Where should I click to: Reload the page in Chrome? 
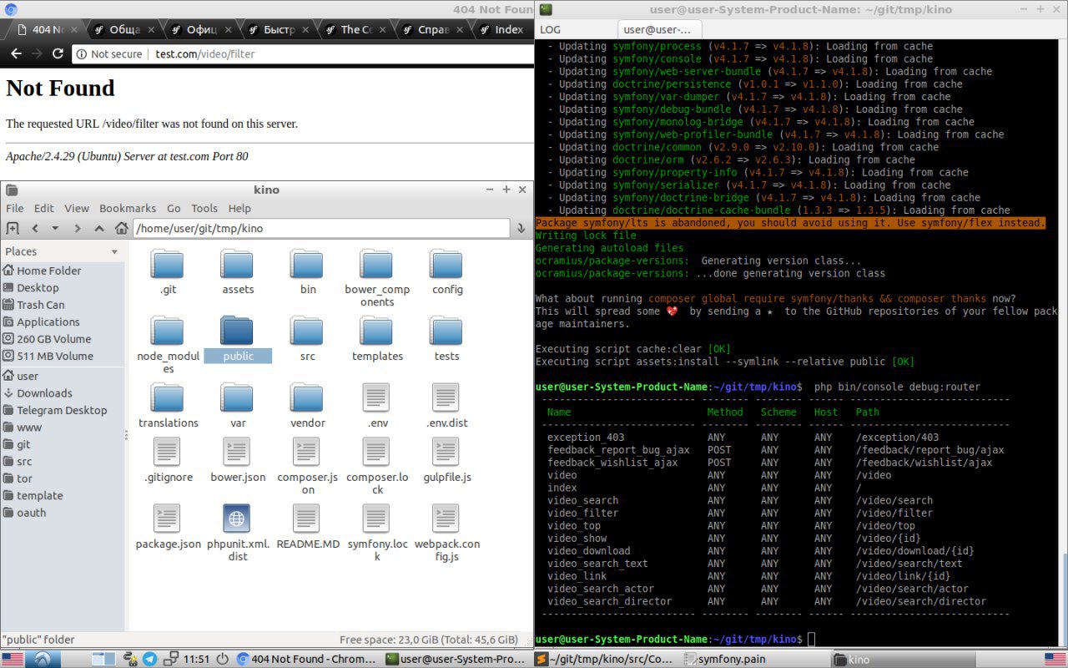click(x=58, y=53)
